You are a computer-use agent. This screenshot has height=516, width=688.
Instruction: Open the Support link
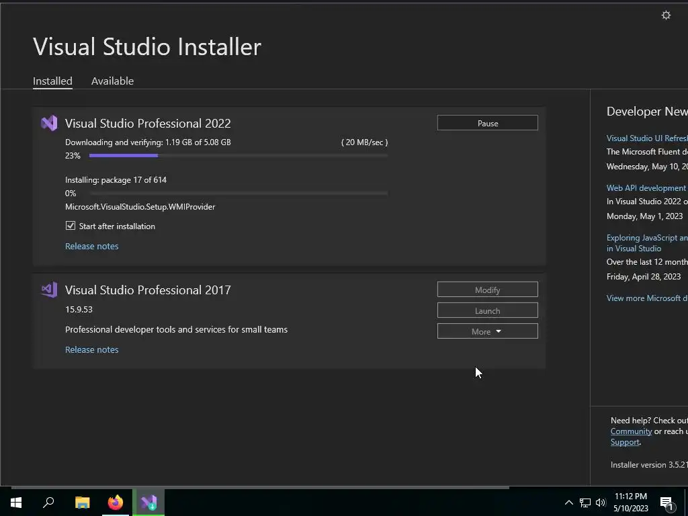coord(625,442)
